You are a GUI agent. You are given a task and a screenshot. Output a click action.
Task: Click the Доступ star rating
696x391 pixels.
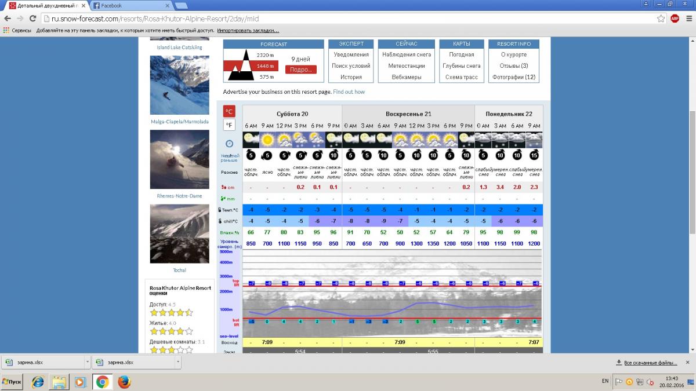[x=172, y=313]
